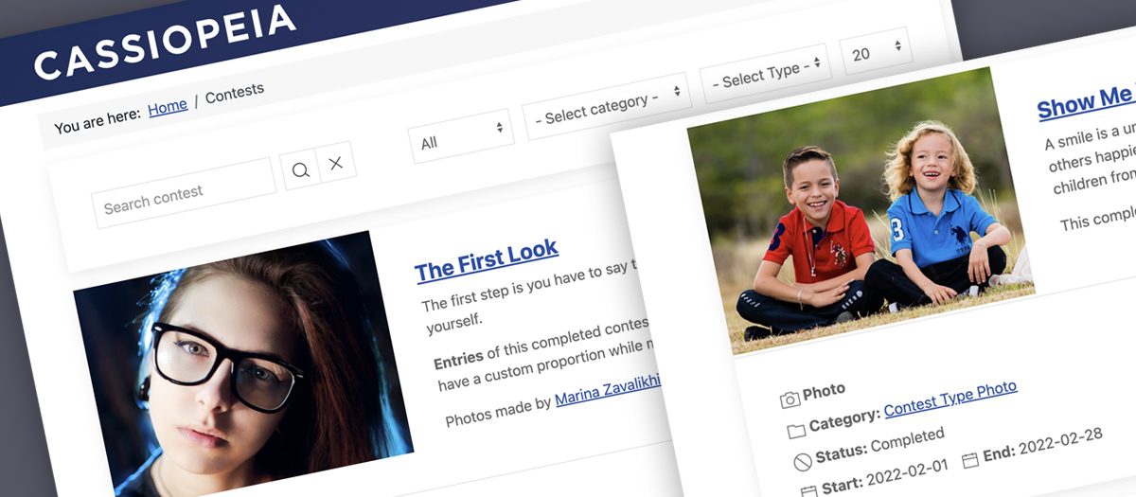Open The First Look contest link
The image size is (1136, 497).
(487, 260)
